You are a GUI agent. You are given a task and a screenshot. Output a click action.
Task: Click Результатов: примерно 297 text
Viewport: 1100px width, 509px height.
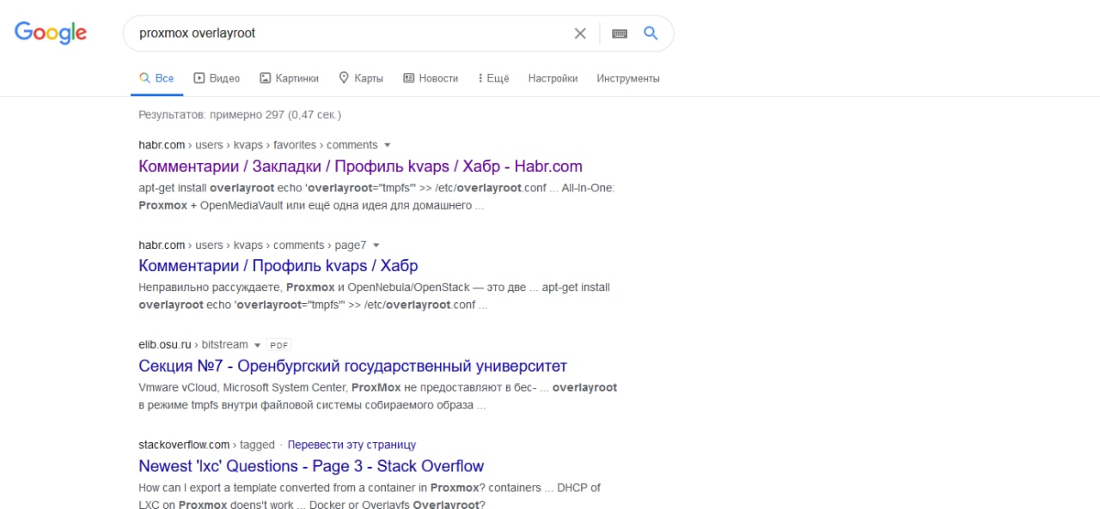point(240,114)
